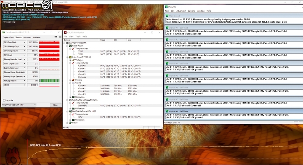The width and height of the screenshot is (303, 165).
Task: Click the Worker #6 Self-Test window icon
Action: [x=167, y=87]
